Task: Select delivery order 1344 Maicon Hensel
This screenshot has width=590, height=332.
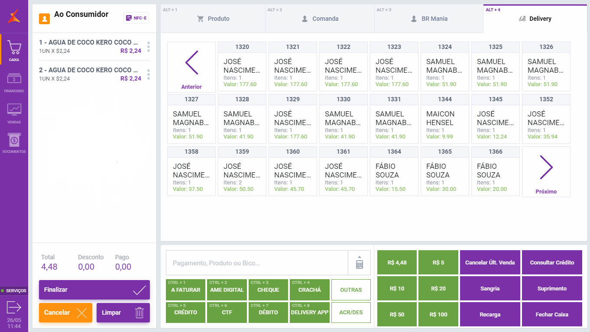Action: [445, 119]
